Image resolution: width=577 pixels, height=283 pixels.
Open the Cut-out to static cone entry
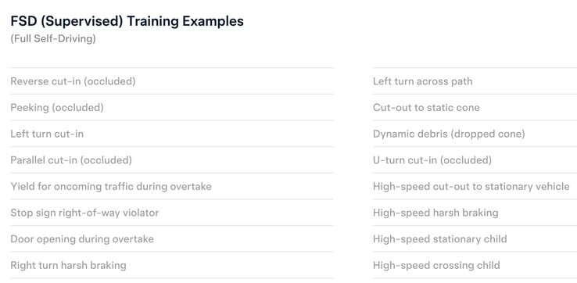click(475, 107)
